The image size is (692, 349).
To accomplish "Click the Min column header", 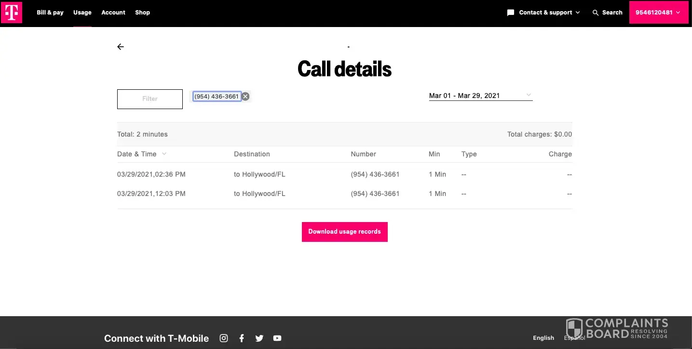I will tap(434, 154).
